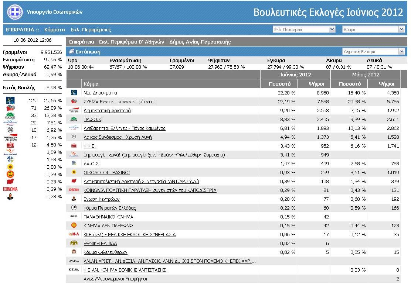Open the Κόμμα dropdown in the header
The image size is (411, 286).
pos(373,30)
